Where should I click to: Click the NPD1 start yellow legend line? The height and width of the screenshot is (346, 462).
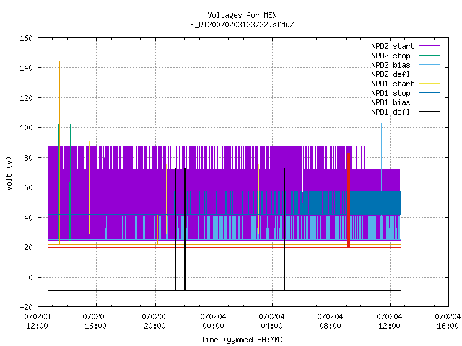[430, 84]
